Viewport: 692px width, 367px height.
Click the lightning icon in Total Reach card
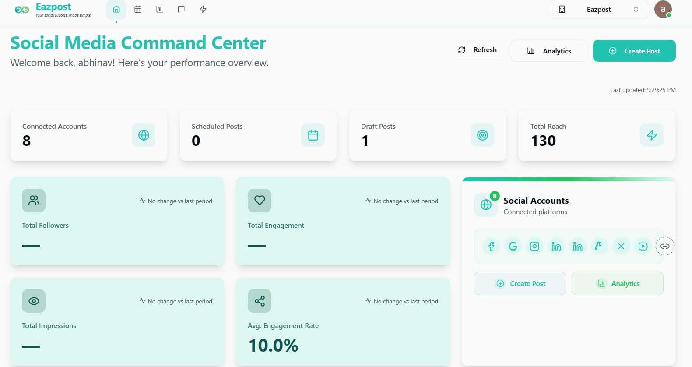652,135
